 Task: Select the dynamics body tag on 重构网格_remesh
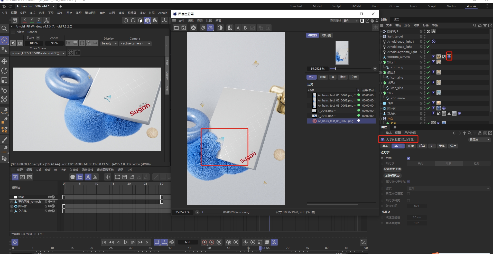pos(449,57)
